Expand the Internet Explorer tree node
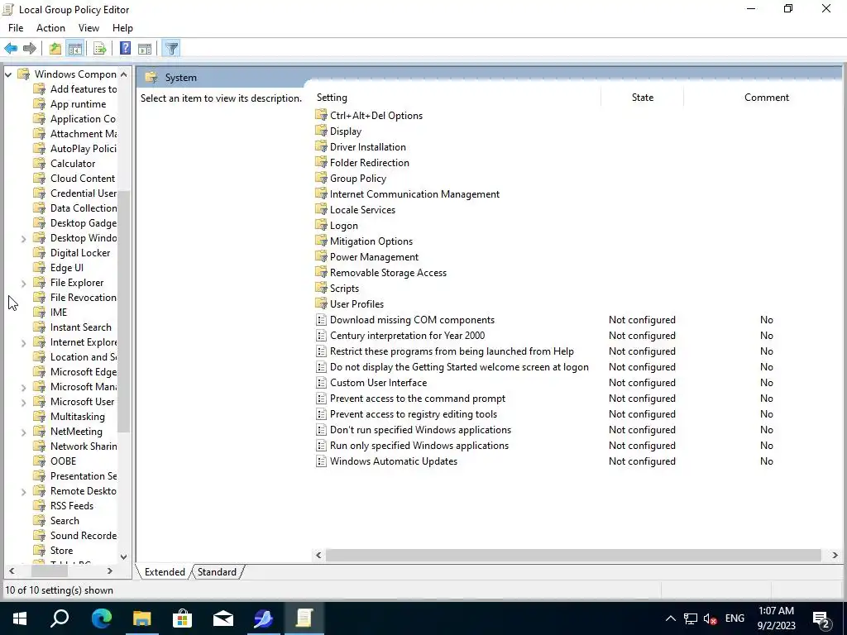847x635 pixels. [x=23, y=342]
